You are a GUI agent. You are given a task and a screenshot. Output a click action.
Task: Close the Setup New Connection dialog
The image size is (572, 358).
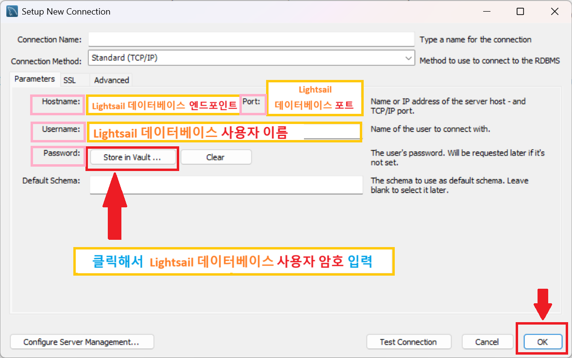pos(555,12)
